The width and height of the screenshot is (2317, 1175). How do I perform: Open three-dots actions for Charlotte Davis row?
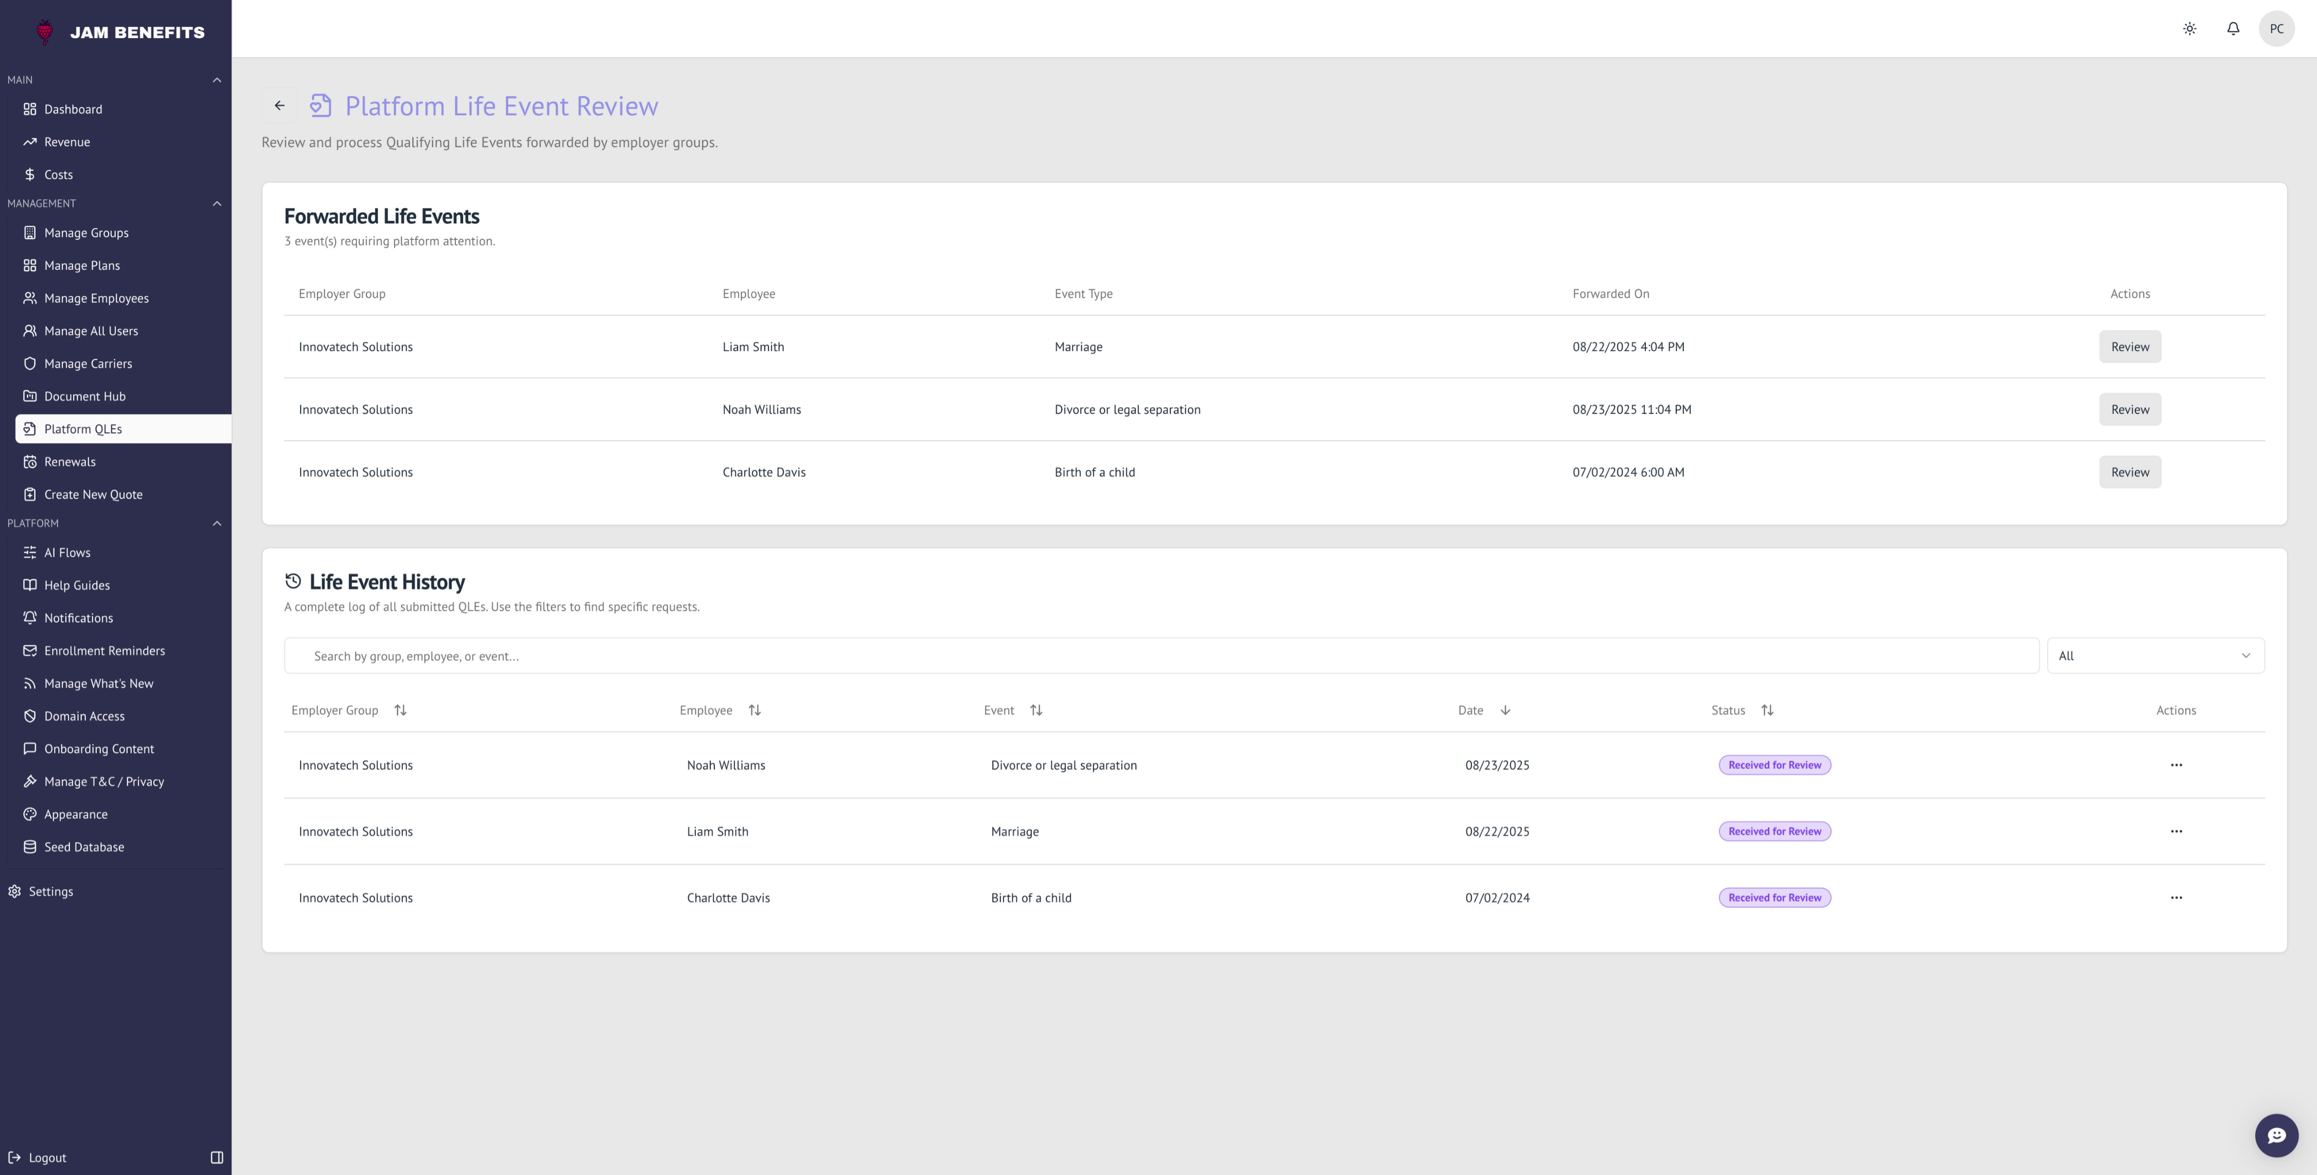tap(2176, 897)
